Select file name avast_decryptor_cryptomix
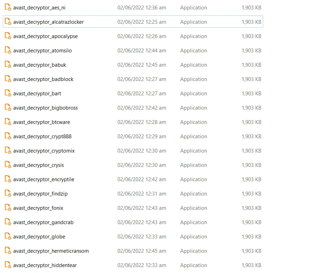 pos(44,151)
